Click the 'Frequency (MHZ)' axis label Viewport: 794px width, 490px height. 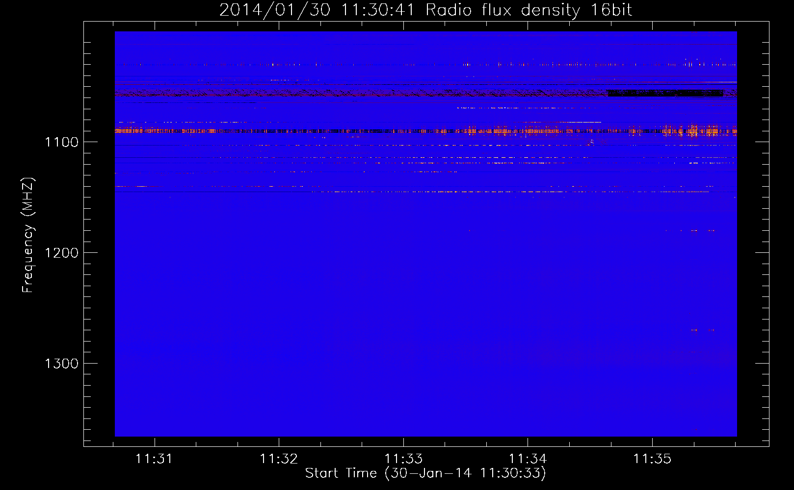click(28, 235)
